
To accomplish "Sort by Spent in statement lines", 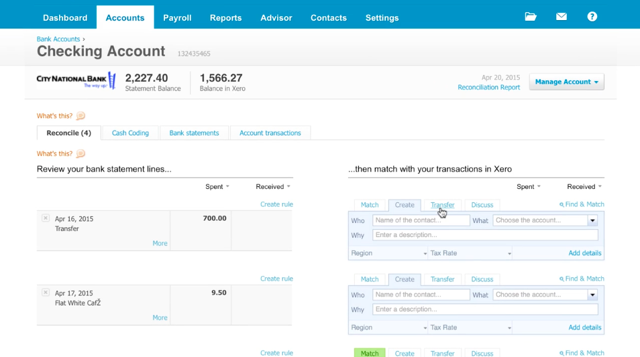I will tap(217, 186).
